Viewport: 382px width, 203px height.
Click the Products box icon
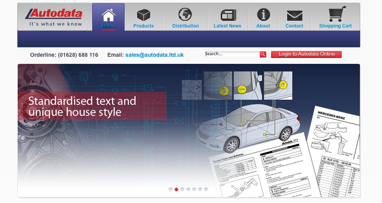point(143,15)
